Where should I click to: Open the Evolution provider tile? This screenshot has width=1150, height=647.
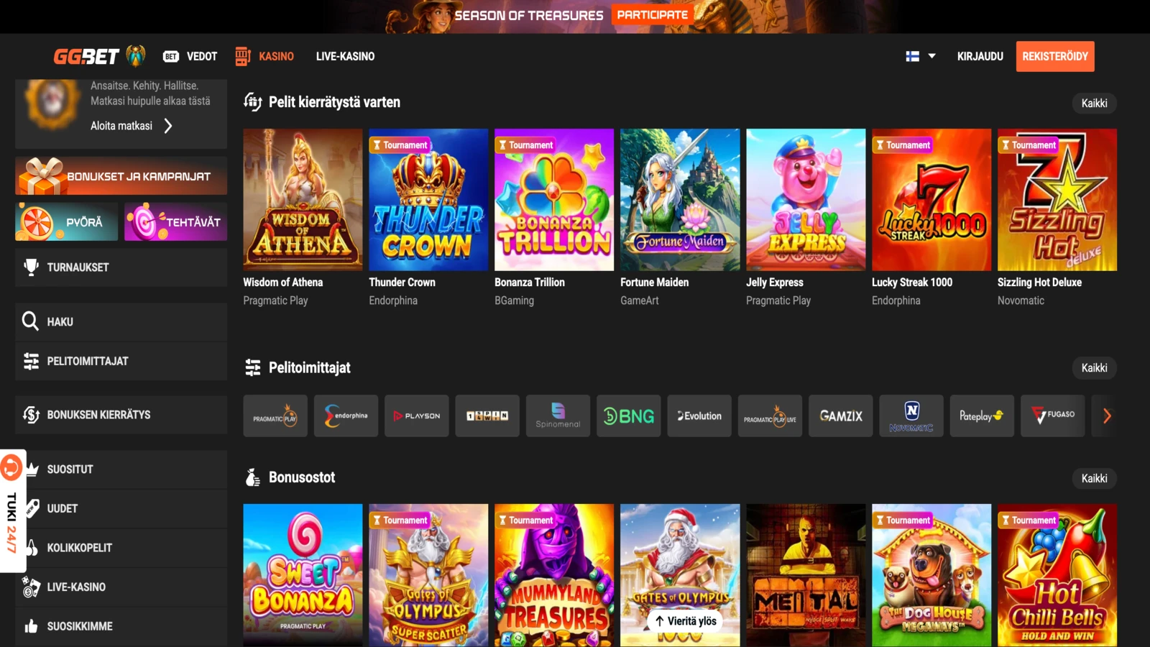click(x=699, y=416)
